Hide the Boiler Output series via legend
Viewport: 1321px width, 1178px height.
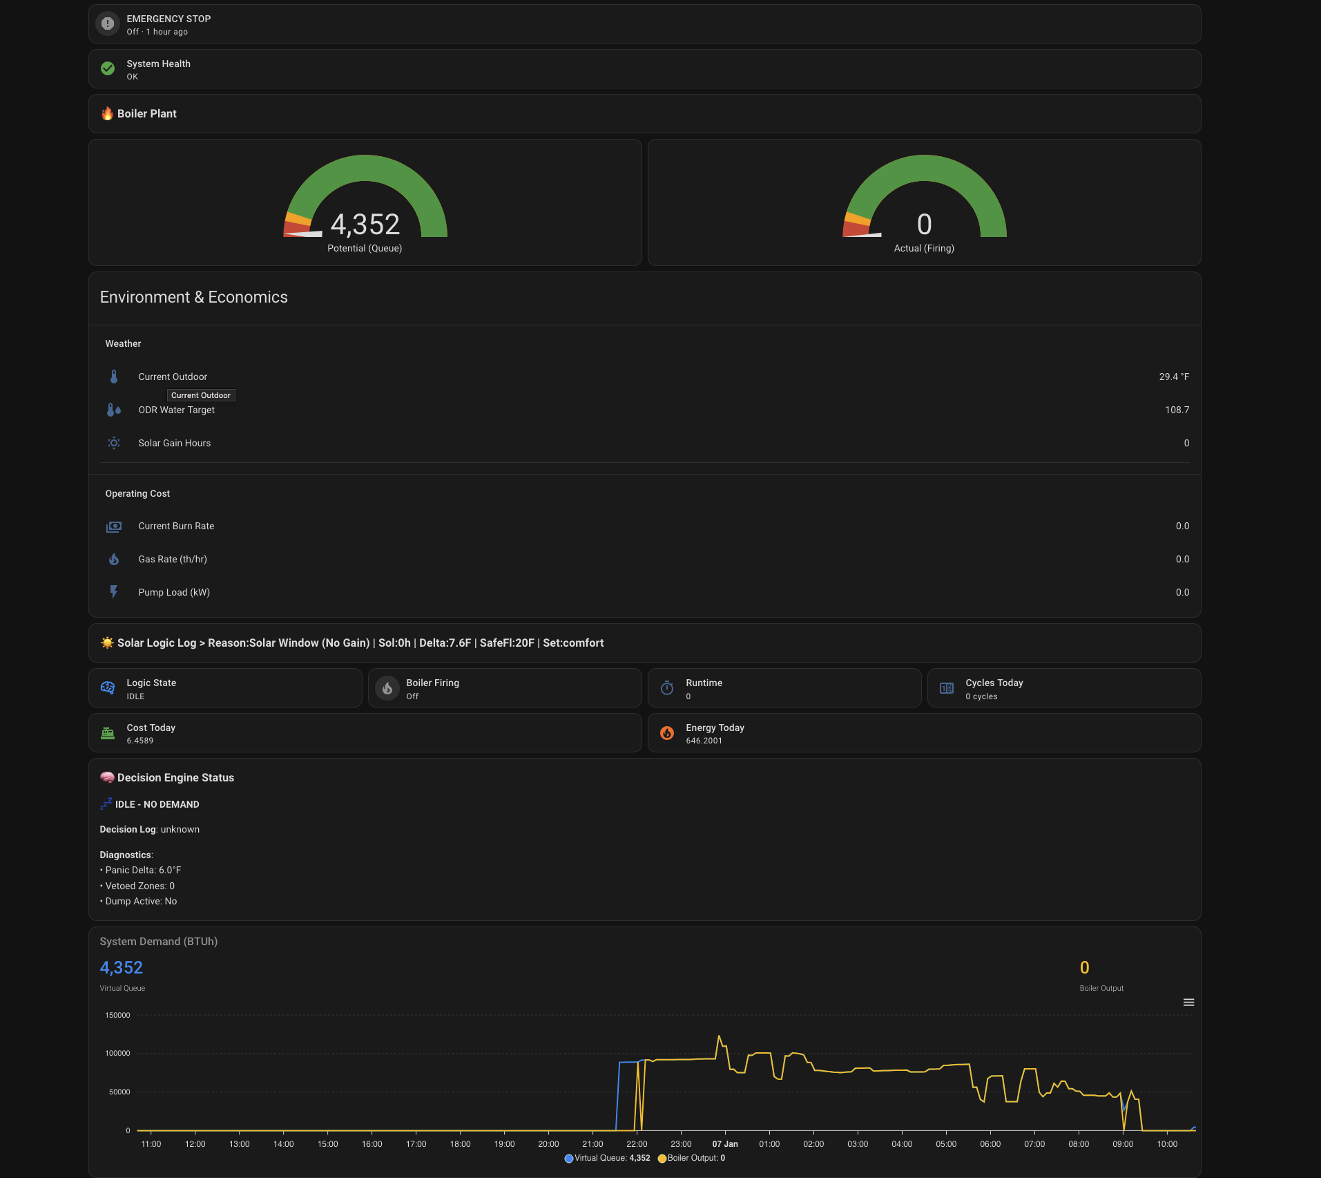tap(693, 1158)
